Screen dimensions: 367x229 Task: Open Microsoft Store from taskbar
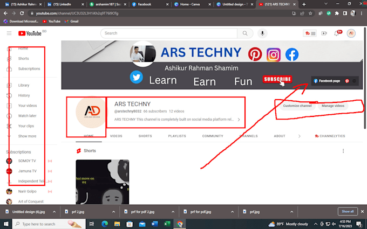130,224
